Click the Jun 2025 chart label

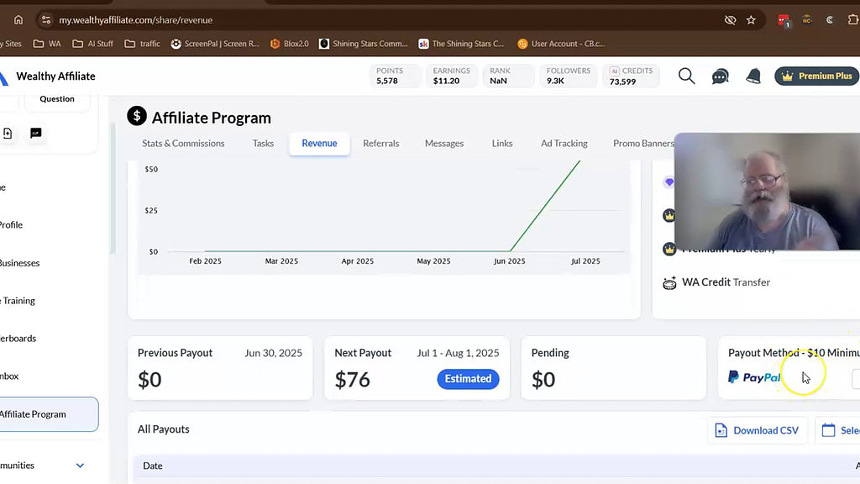509,261
